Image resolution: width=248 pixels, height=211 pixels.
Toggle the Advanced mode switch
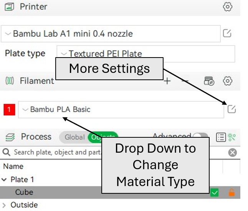click(200, 136)
